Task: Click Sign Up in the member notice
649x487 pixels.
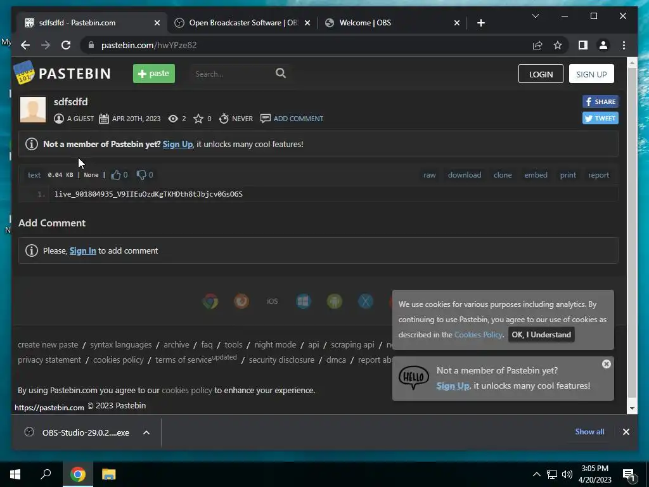Action: (x=177, y=144)
